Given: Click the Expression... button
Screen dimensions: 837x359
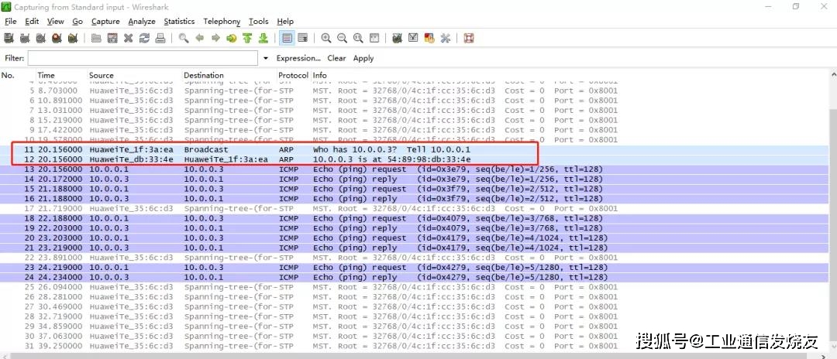Looking at the screenshot, I should tap(298, 58).
